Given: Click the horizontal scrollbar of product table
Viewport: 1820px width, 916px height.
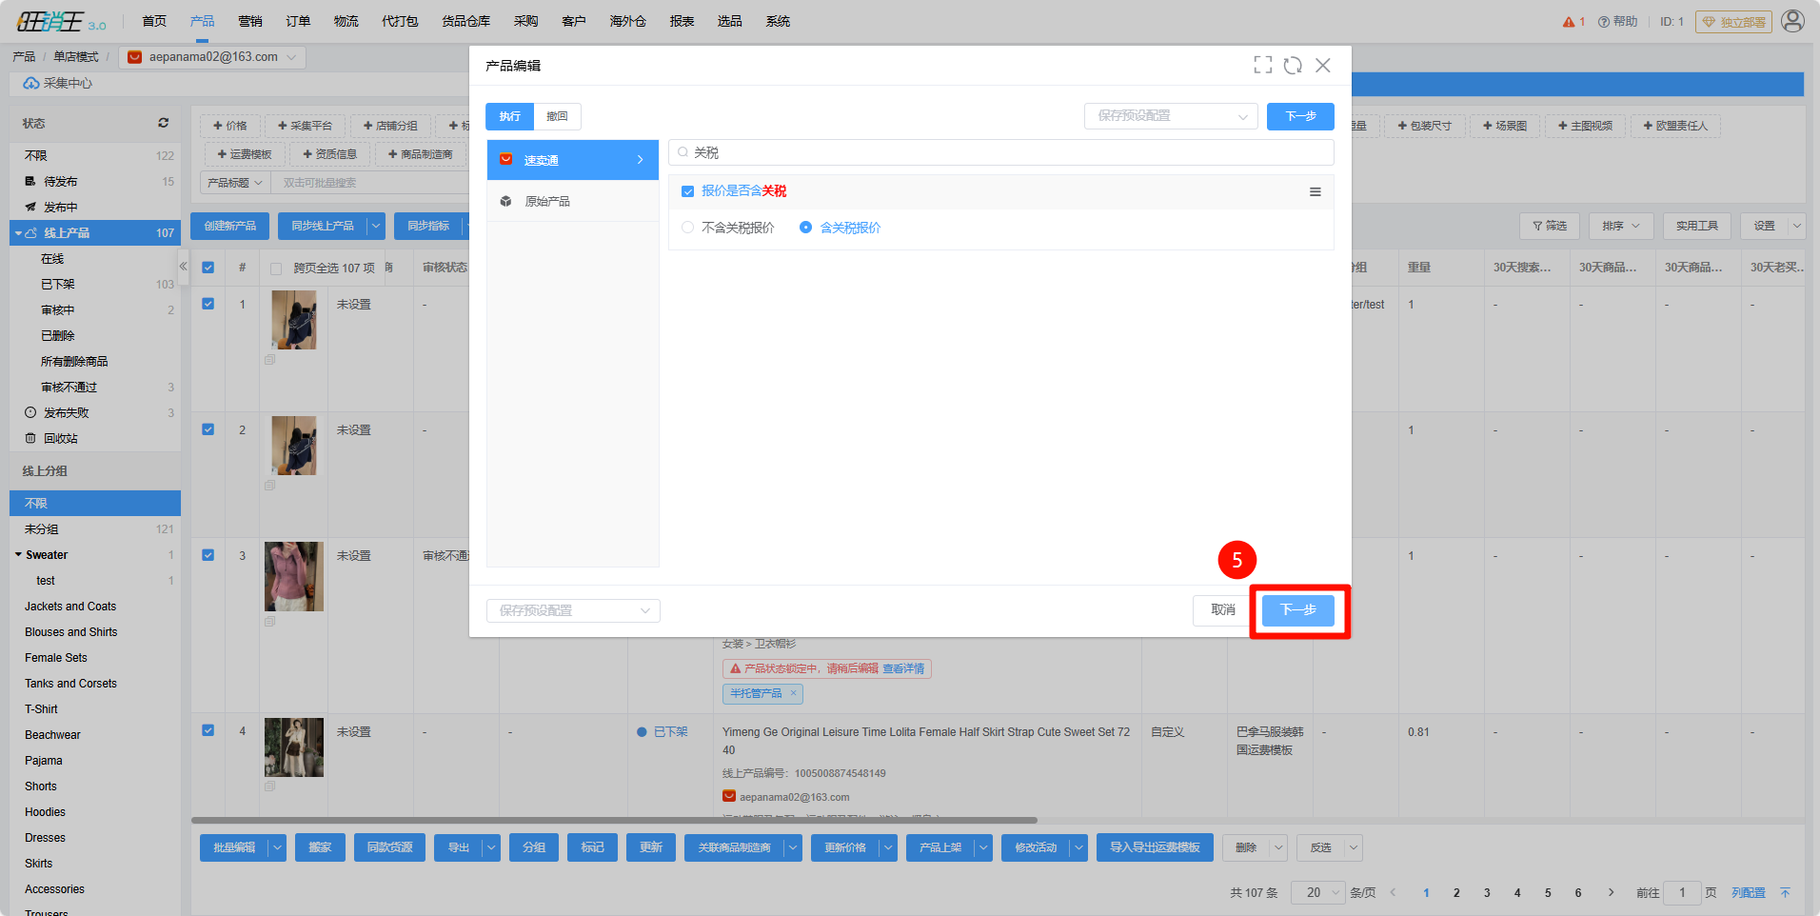Looking at the screenshot, I should [614, 820].
